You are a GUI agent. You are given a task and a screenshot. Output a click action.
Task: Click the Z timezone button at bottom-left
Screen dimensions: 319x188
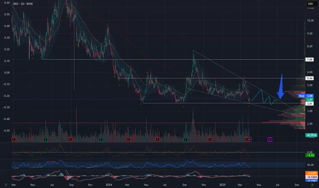coord(6,185)
